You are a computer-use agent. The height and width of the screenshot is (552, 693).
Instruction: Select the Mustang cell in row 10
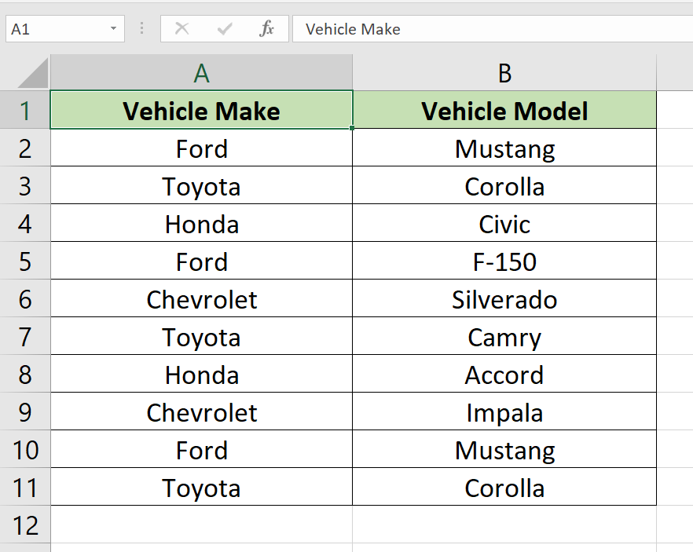[x=504, y=449]
